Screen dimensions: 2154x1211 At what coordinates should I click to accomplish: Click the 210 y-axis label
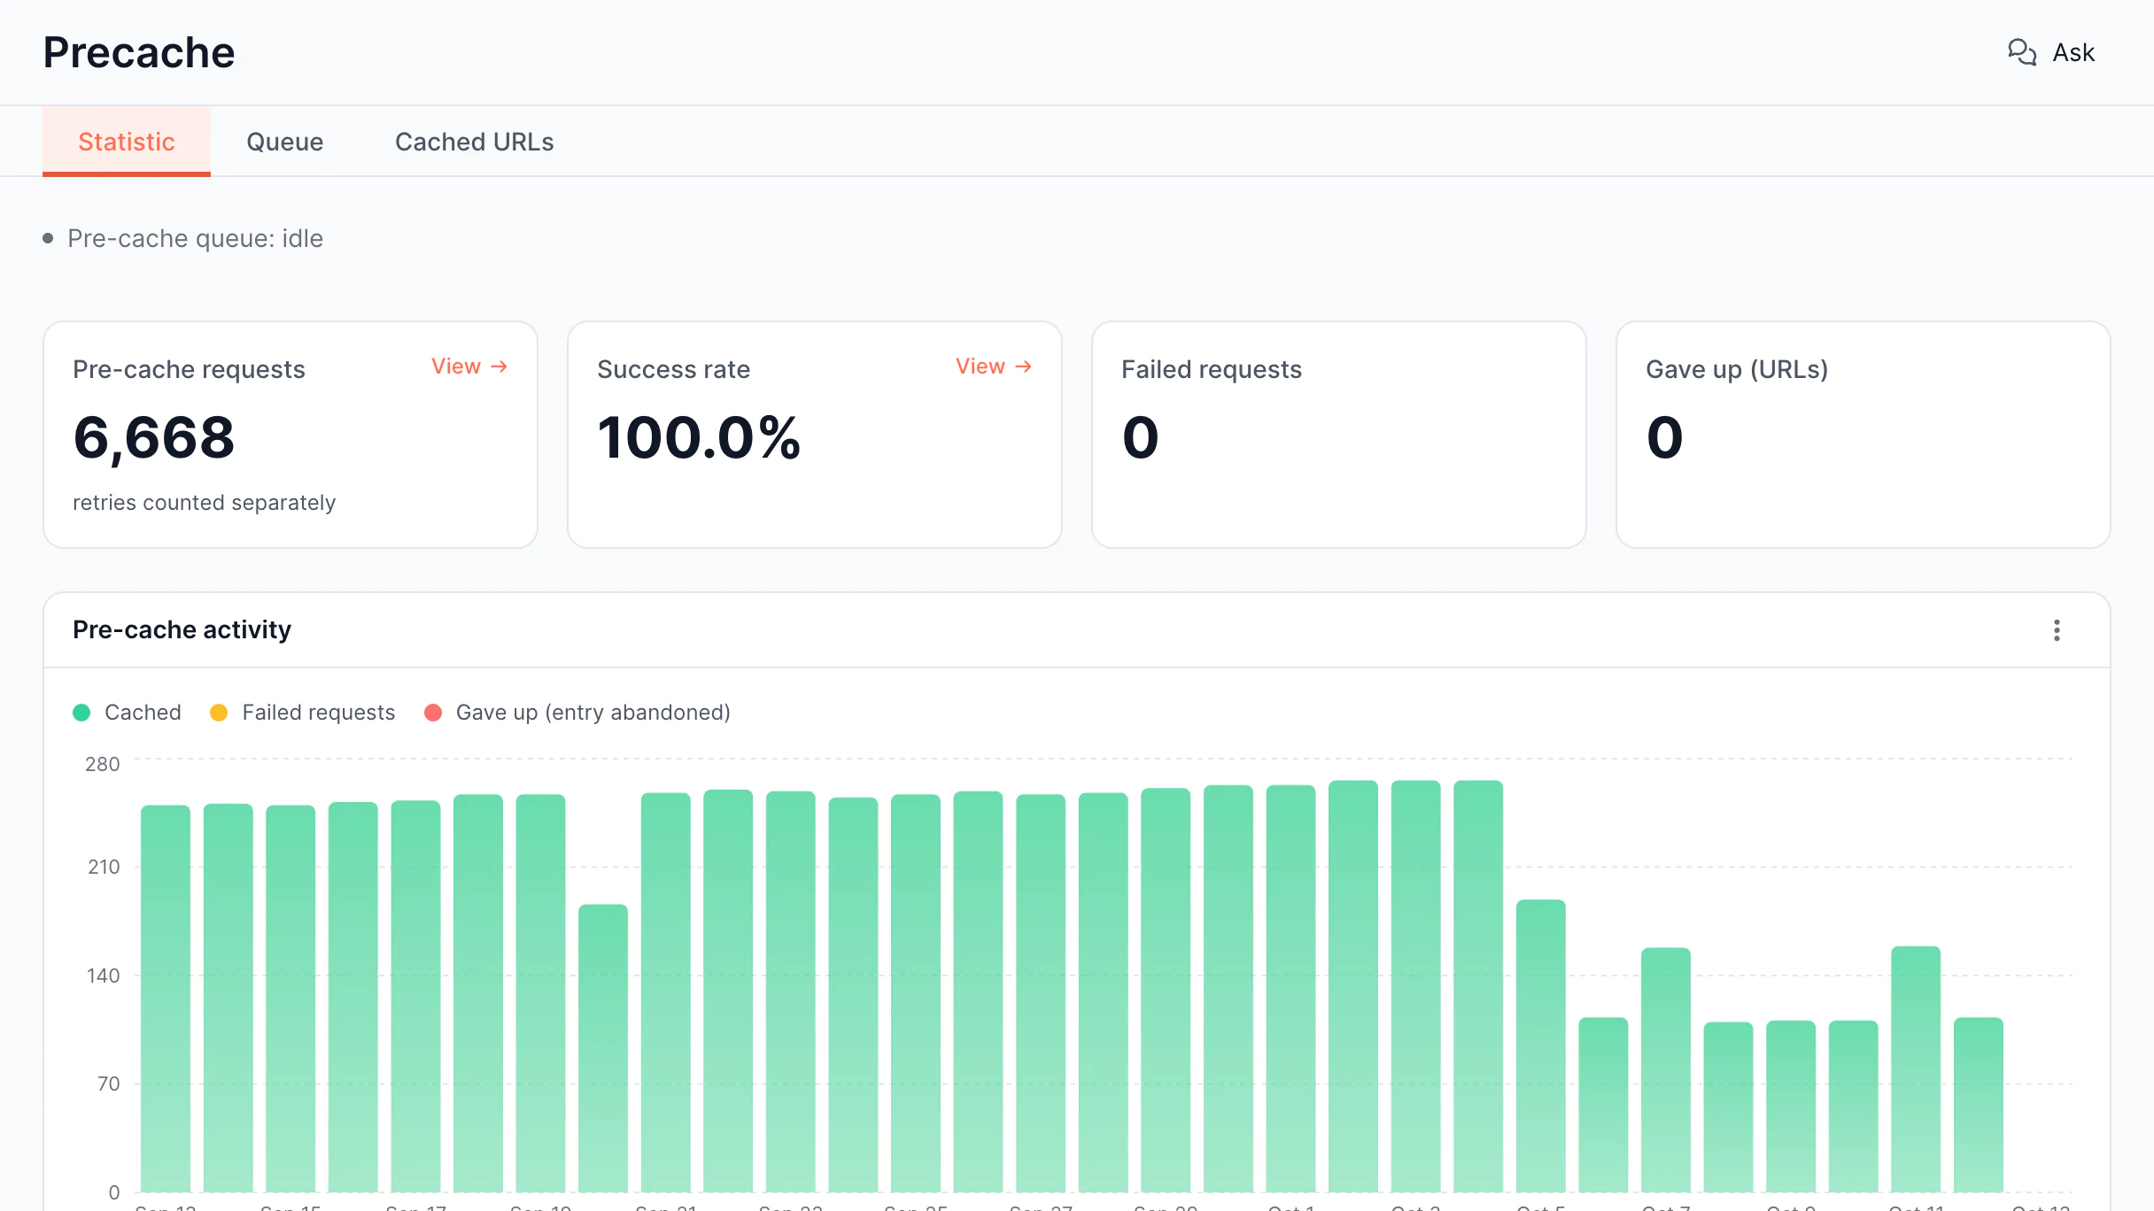104,868
